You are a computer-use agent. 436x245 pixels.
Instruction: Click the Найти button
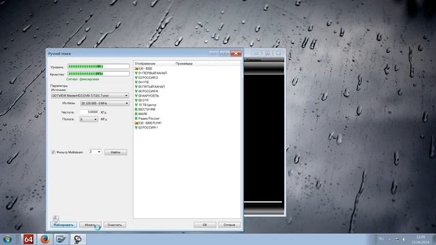(x=116, y=152)
